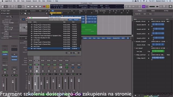Image resolution: width=173 pixels, height=97 pixels.
Task: Click the E-Piano instrument slot in inspector
Action: point(5,54)
